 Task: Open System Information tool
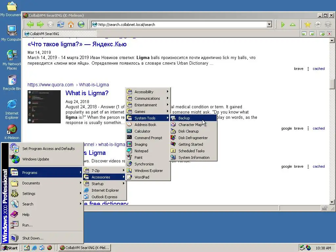[x=193, y=157]
